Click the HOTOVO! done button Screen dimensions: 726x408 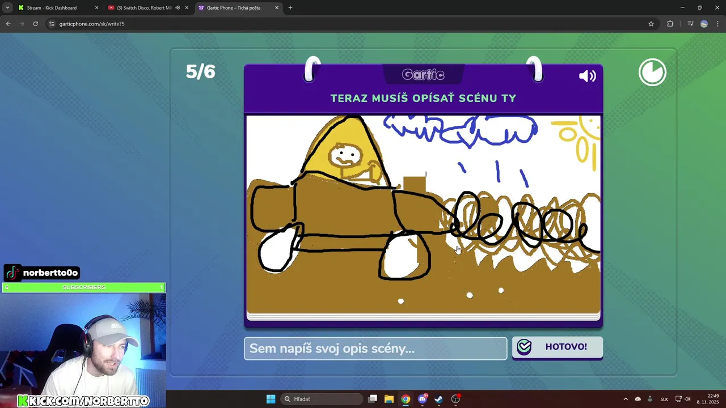557,347
